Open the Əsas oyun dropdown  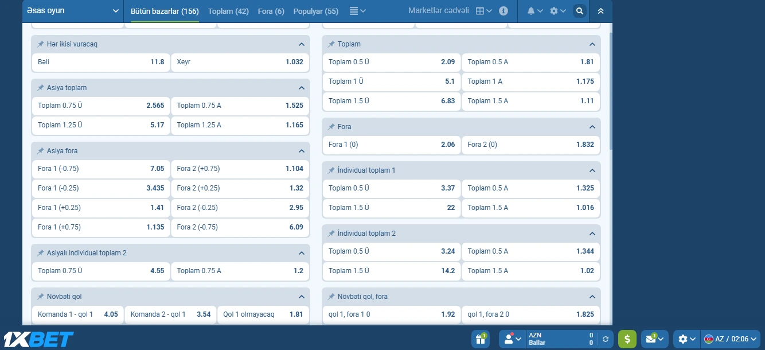point(72,11)
